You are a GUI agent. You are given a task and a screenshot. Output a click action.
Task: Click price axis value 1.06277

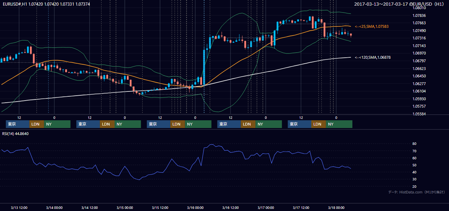(419, 84)
